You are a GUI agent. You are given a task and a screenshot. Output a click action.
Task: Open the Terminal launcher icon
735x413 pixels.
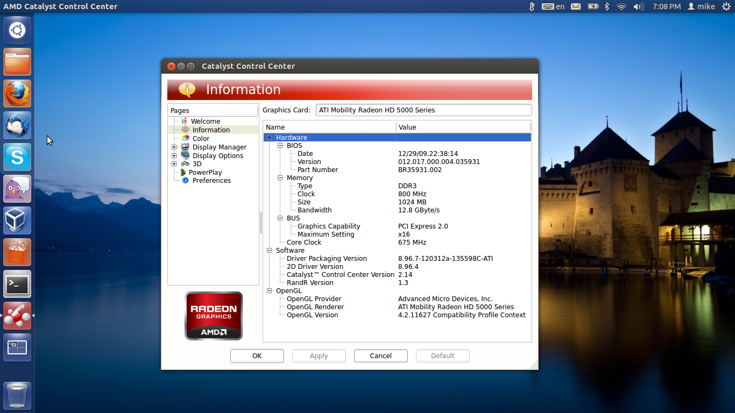pyautogui.click(x=17, y=284)
